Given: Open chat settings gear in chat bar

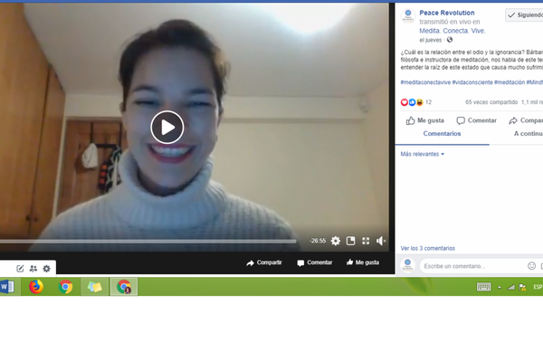Looking at the screenshot, I should (x=46, y=269).
